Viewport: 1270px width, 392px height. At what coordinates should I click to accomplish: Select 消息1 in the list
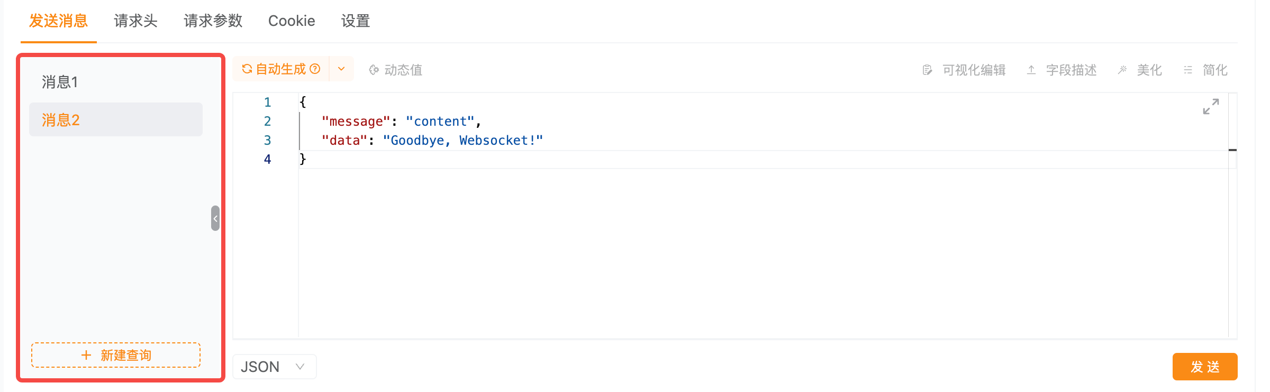(x=116, y=82)
